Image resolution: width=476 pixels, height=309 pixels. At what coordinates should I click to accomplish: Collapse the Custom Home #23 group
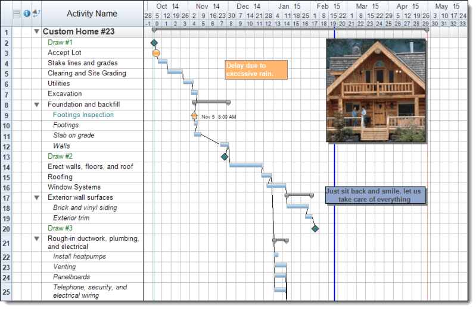[x=37, y=31]
